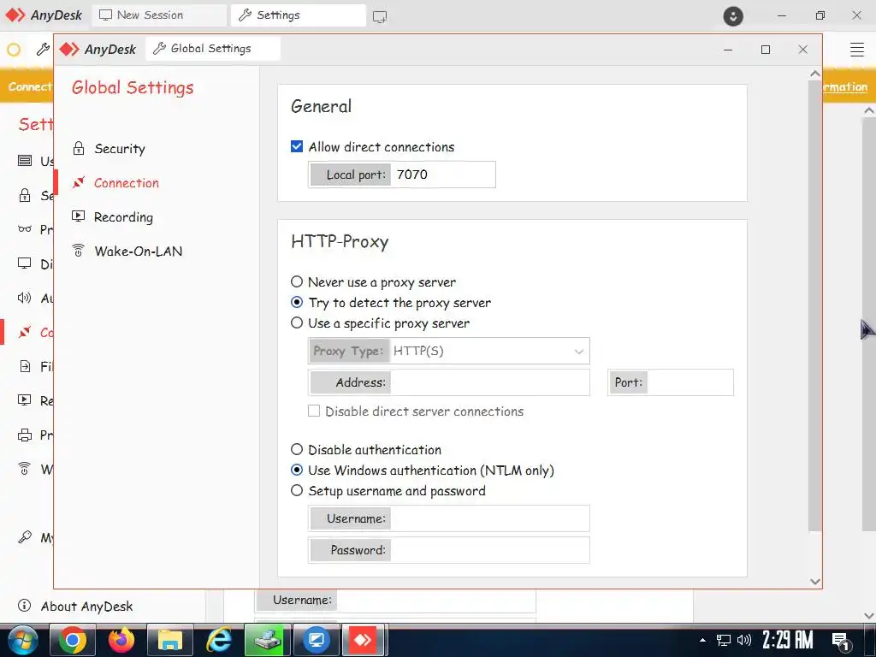Open a new tab with the monitor-plus icon
Image resolution: width=876 pixels, height=657 pixels.
[380, 16]
